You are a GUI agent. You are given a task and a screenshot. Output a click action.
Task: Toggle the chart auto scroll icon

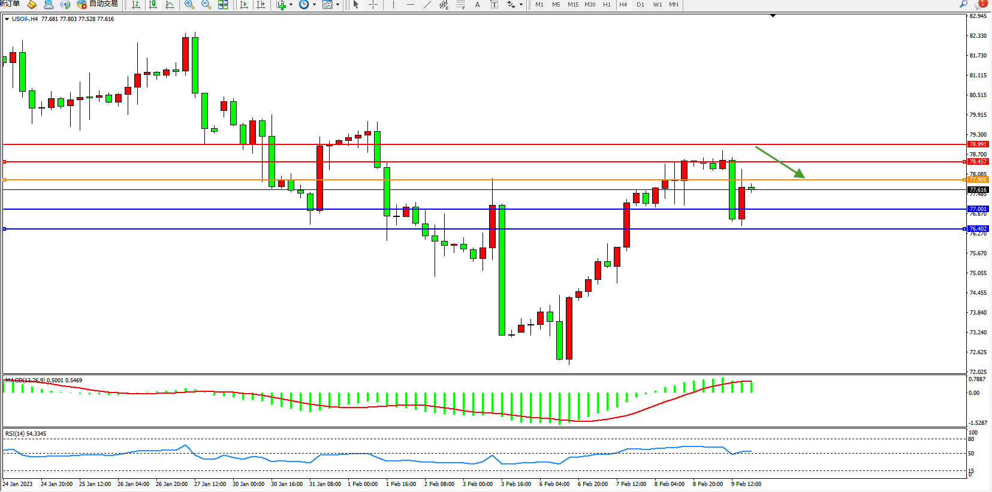pyautogui.click(x=244, y=5)
